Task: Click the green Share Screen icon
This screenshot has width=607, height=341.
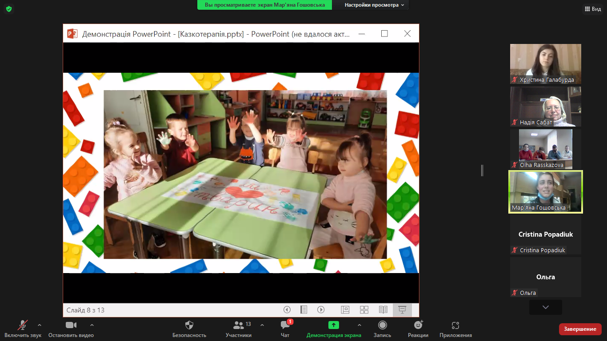Action: point(334,325)
